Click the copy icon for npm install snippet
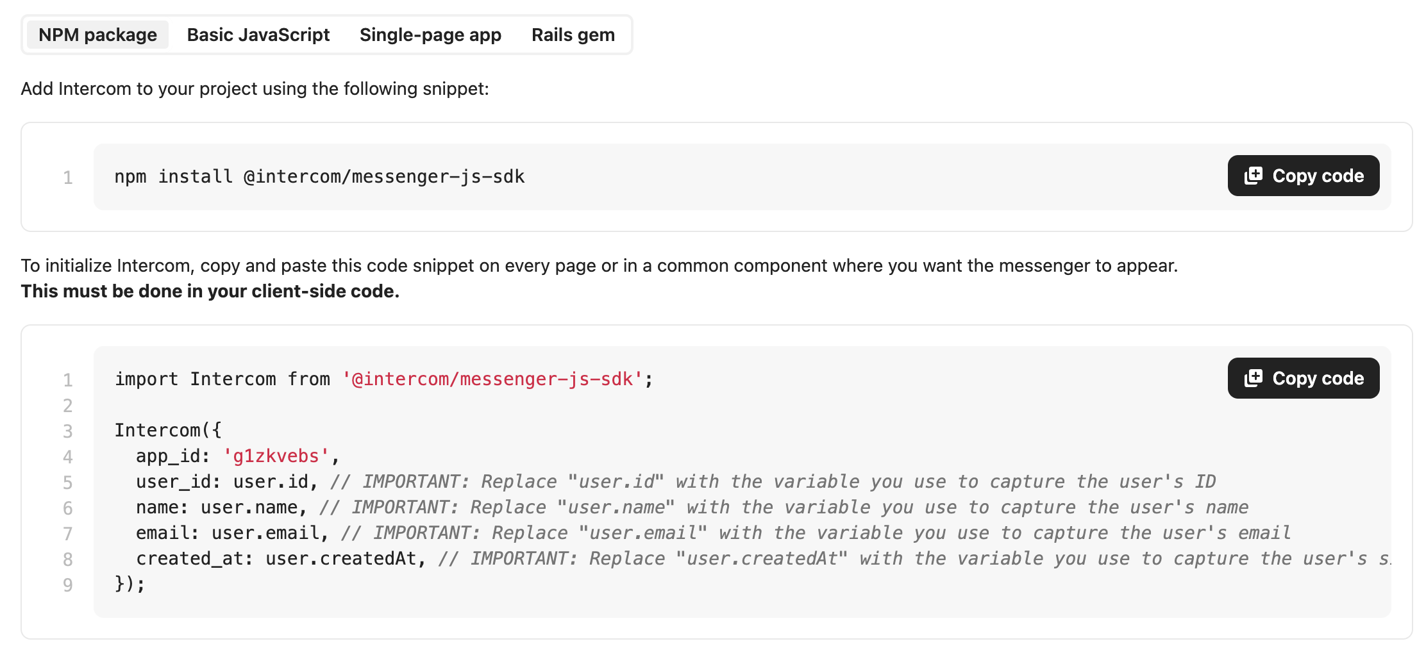 click(1253, 176)
